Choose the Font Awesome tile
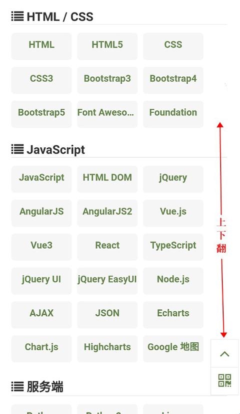The width and height of the screenshot is (240, 414). click(107, 114)
